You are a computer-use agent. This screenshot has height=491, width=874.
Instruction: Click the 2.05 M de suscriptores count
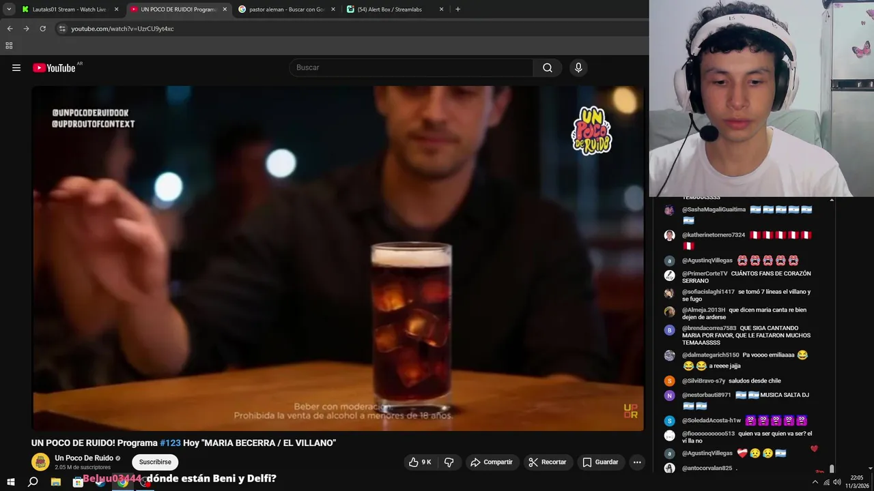click(83, 467)
